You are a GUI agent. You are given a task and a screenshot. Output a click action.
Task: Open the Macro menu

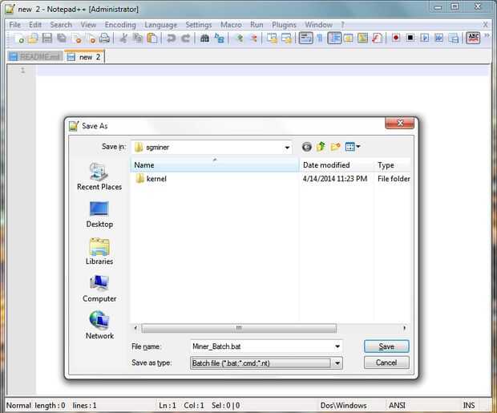click(x=231, y=25)
